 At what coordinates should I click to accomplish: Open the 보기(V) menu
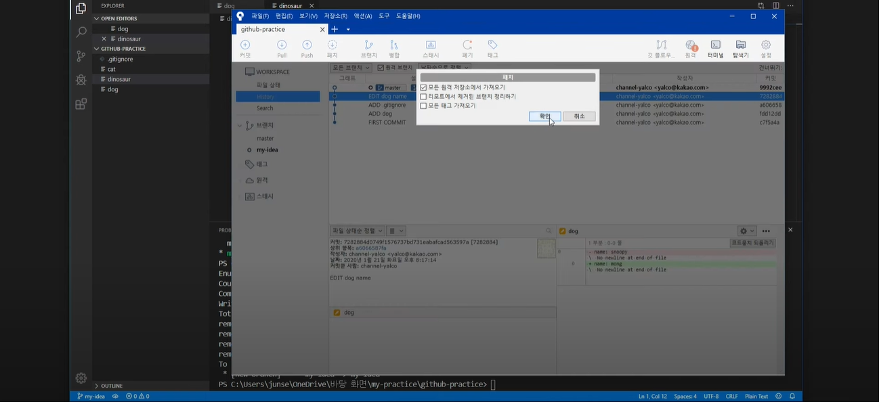[x=308, y=16]
